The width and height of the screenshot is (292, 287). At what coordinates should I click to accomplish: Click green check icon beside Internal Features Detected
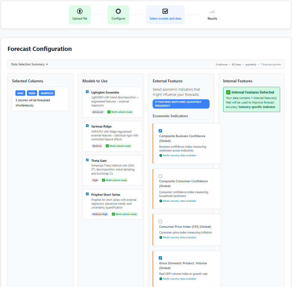pyautogui.click(x=228, y=92)
